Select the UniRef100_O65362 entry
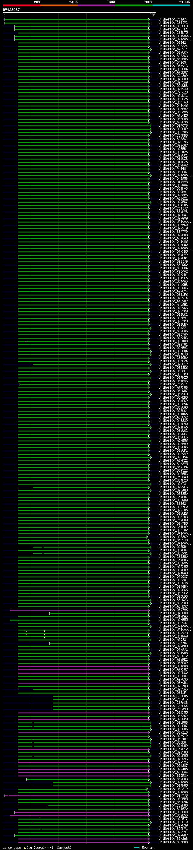The image size is (193, 850). click(173, 716)
